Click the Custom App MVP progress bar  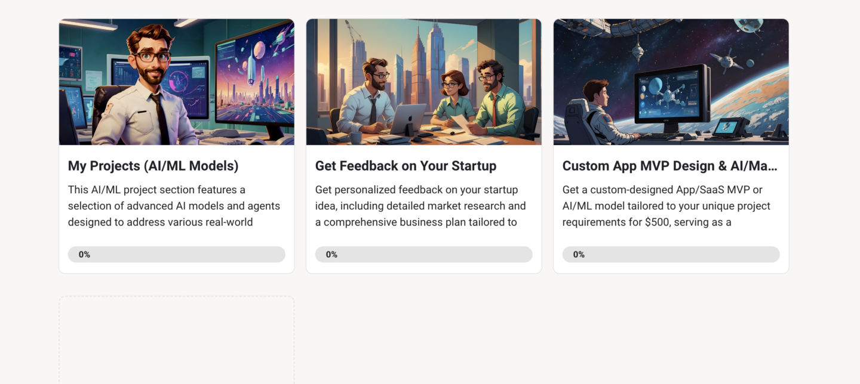pyautogui.click(x=671, y=254)
